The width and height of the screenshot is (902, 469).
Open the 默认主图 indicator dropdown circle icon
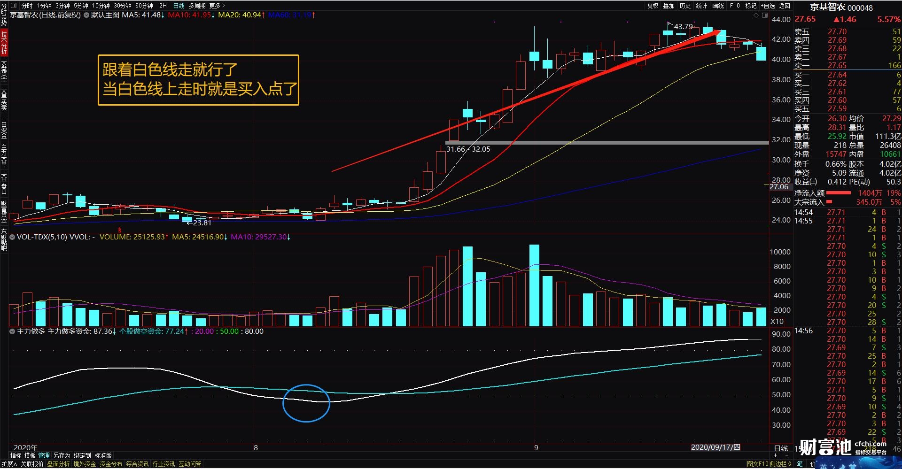pyautogui.click(x=86, y=15)
